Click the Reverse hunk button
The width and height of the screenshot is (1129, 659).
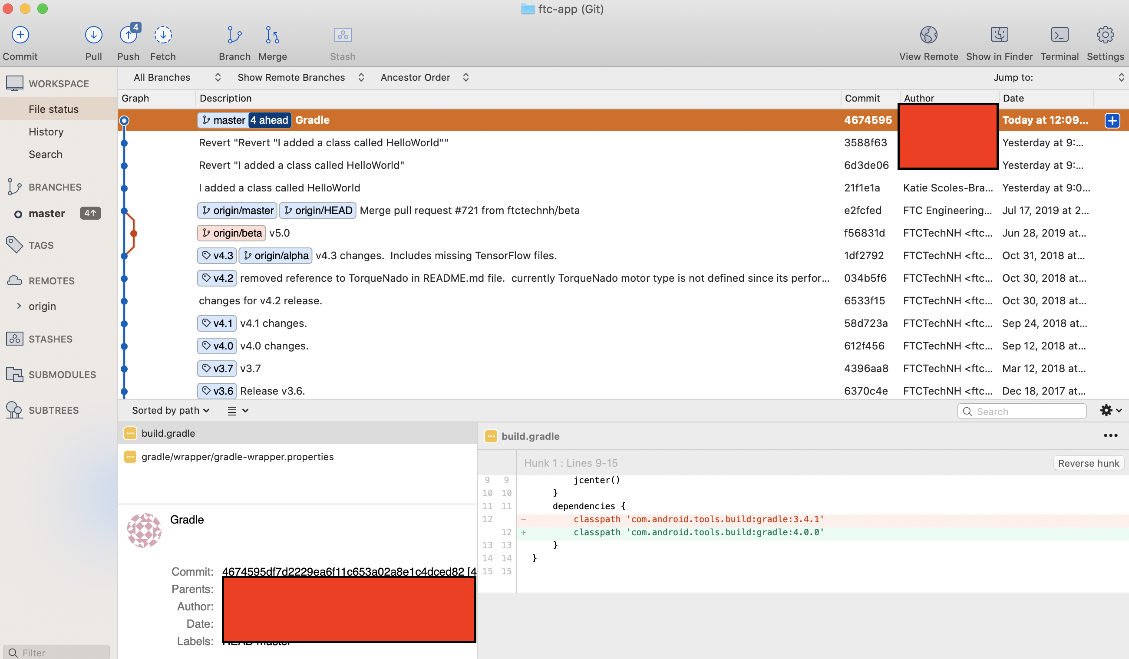pyautogui.click(x=1088, y=463)
